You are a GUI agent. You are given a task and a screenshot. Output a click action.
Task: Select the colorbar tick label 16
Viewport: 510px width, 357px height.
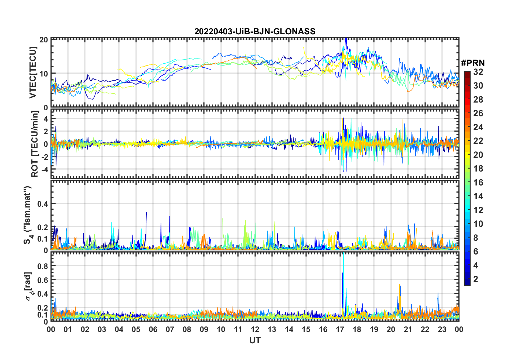(x=478, y=183)
